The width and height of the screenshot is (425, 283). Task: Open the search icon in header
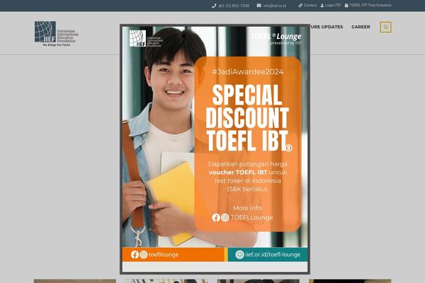[x=385, y=27]
